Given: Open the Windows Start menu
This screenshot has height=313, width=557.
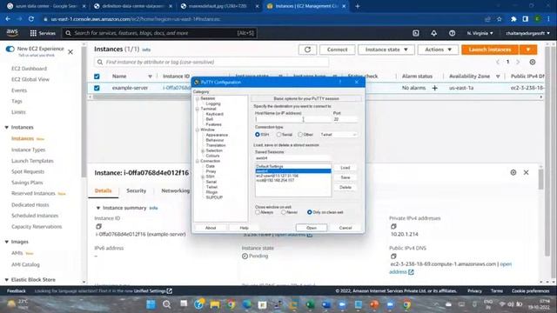Looking at the screenshot, I should click(x=151, y=304).
